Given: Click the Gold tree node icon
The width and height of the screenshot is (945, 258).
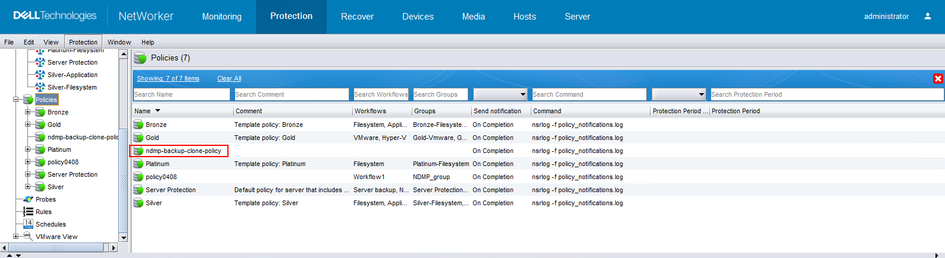Looking at the screenshot, I should [x=40, y=125].
